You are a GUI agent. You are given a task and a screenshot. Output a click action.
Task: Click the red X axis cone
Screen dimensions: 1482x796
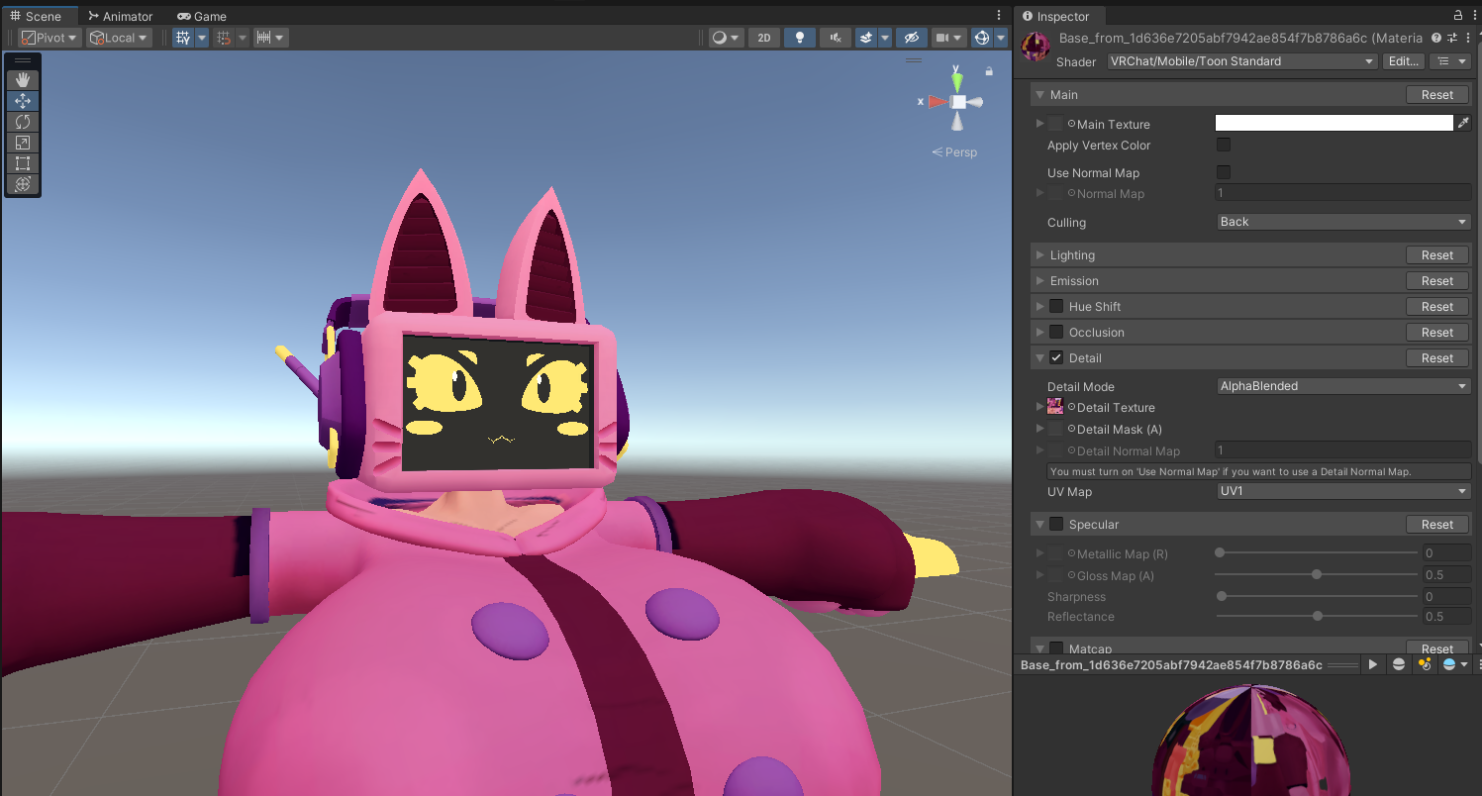coord(937,101)
